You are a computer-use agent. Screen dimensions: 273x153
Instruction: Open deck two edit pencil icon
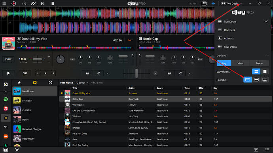[180, 73]
